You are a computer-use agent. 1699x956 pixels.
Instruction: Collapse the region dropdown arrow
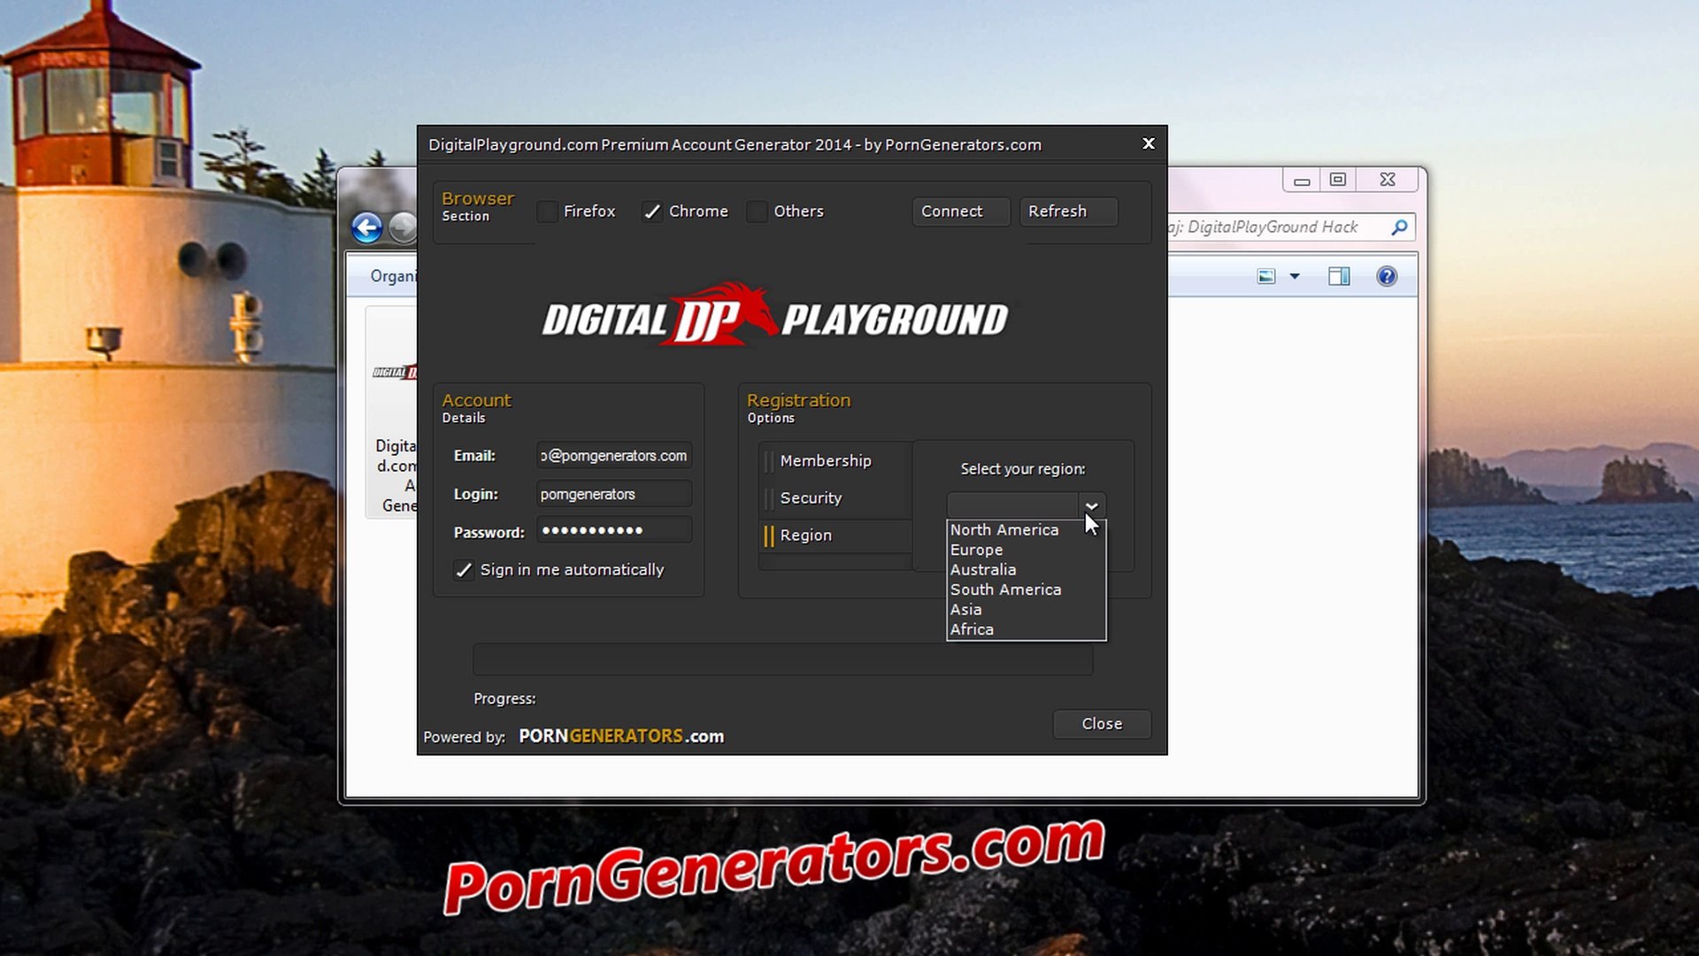[1092, 506]
